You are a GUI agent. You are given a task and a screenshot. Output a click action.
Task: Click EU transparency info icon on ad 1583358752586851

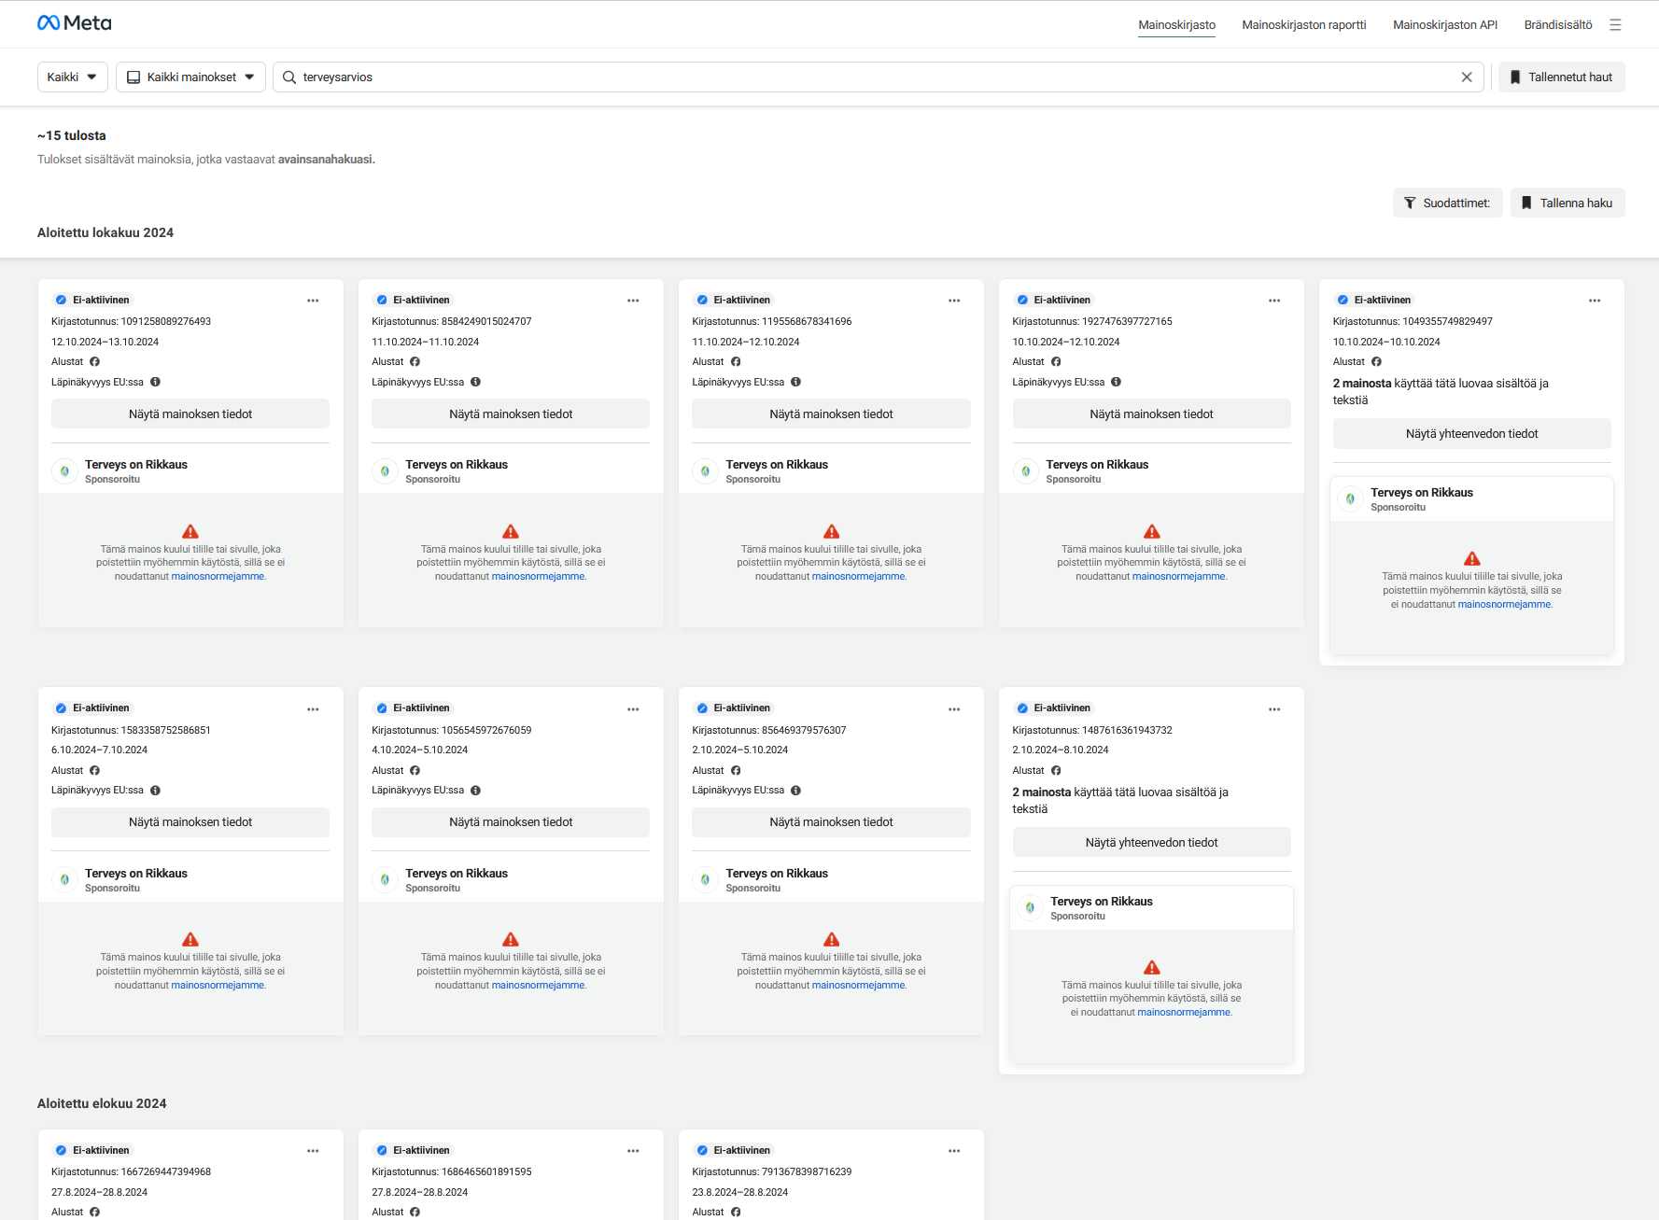pos(155,791)
